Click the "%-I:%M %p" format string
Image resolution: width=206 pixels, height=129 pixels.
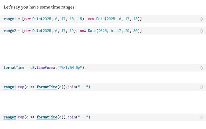(x=71, y=68)
